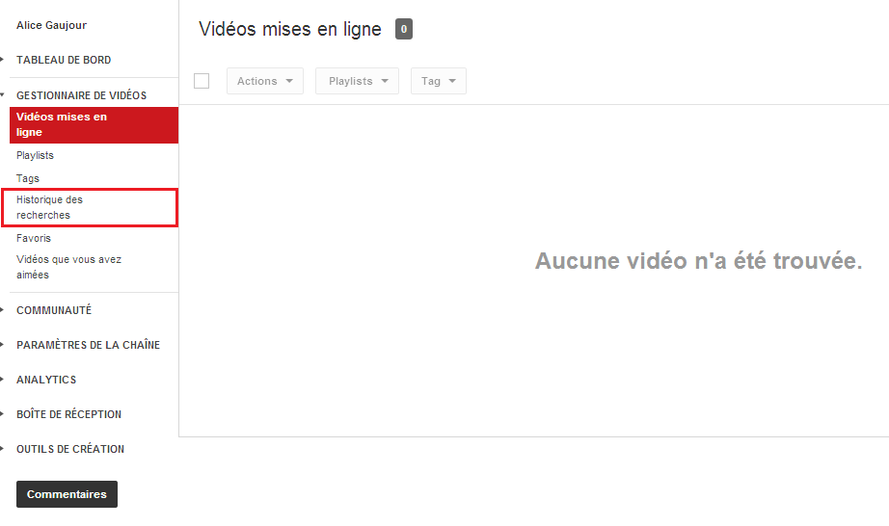Open Playlists in the sidebar
Viewport: 889px width, 526px height.
[x=35, y=155]
